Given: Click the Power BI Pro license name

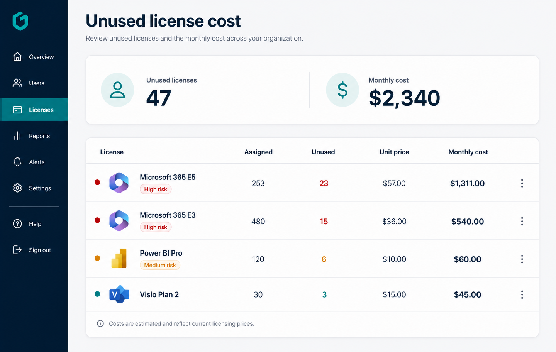Looking at the screenshot, I should (x=161, y=253).
